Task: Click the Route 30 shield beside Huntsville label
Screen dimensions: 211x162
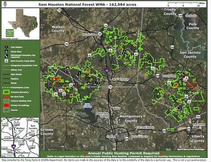Action: click(x=100, y=34)
